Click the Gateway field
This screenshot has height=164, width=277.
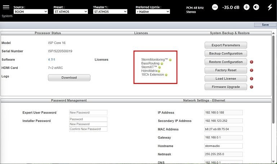point(223,137)
